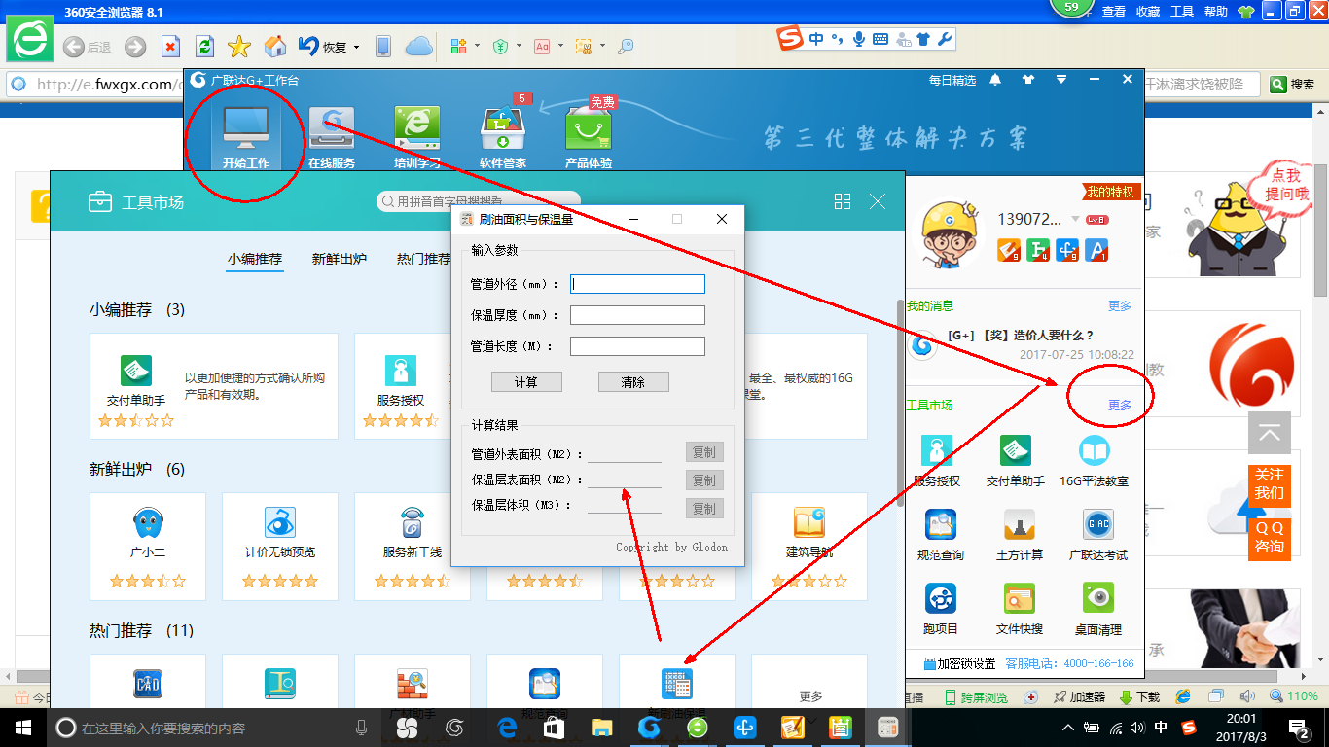Click grid view icon in 工具市场 header
The image size is (1329, 747).
pos(843,201)
